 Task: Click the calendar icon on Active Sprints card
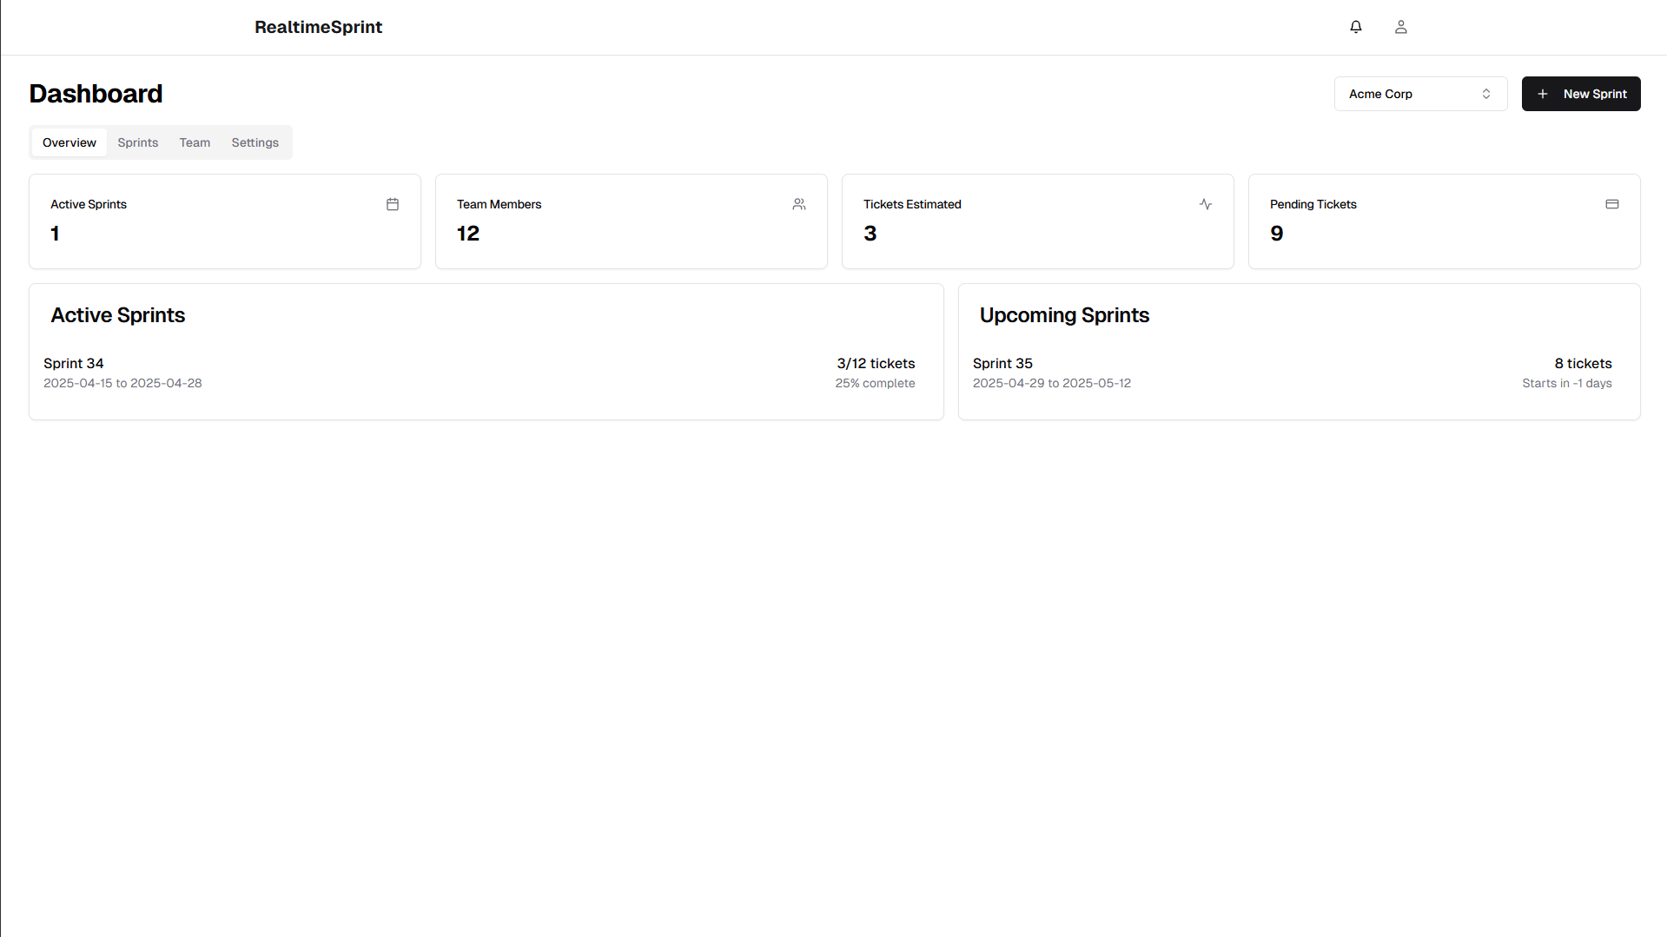[x=393, y=204]
